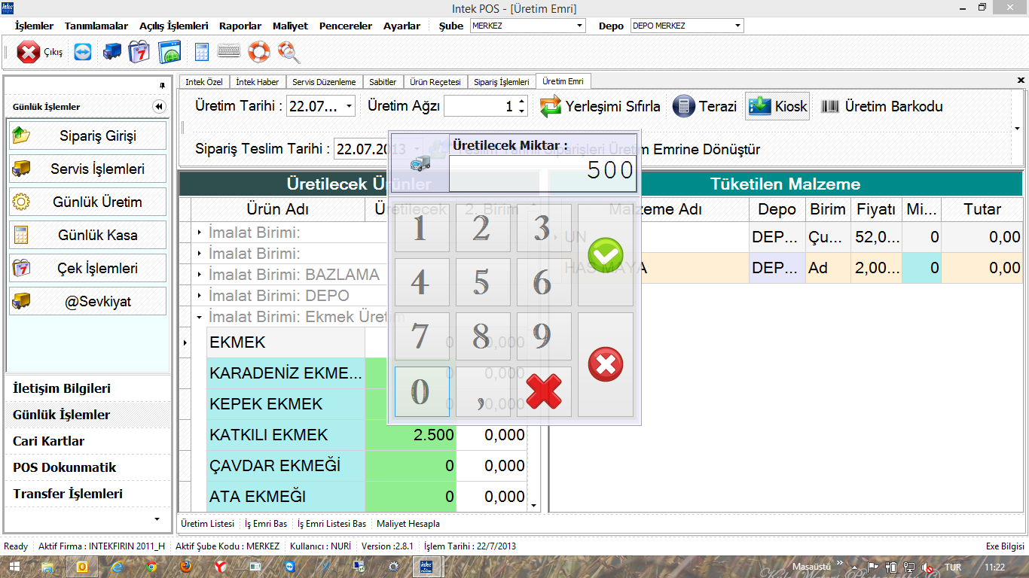
Task: Open the calculator from the toolbar
Action: pos(201,52)
